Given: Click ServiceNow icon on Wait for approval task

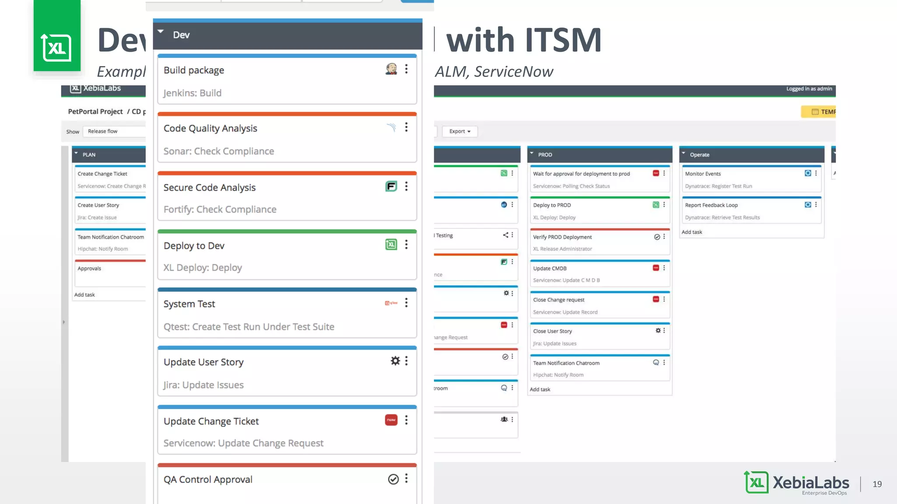Looking at the screenshot, I should [x=656, y=173].
